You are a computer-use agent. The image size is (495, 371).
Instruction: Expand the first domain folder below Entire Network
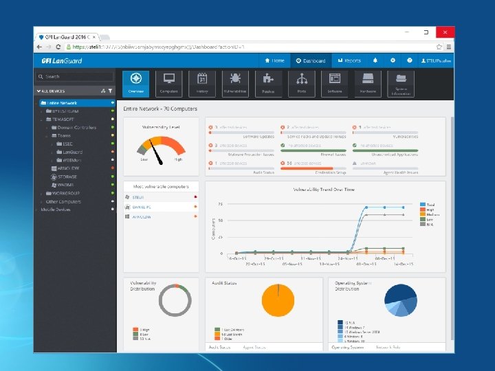41,111
